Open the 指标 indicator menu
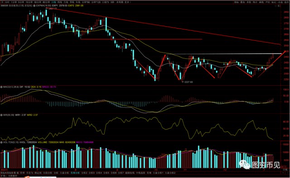Viewport: 290px width, 178px height. [237, 2]
